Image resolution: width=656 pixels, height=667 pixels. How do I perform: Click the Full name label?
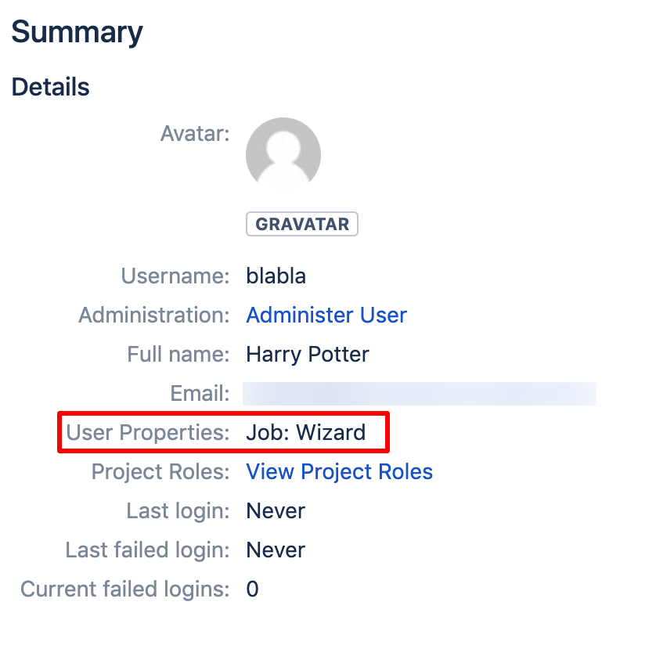pos(178,355)
